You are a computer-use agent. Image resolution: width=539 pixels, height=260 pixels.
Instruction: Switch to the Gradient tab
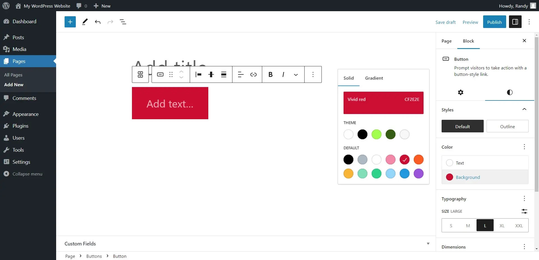[x=374, y=78]
